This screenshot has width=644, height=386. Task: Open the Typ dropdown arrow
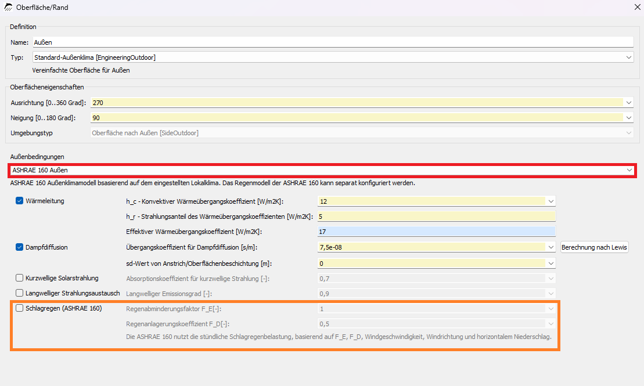pos(629,57)
